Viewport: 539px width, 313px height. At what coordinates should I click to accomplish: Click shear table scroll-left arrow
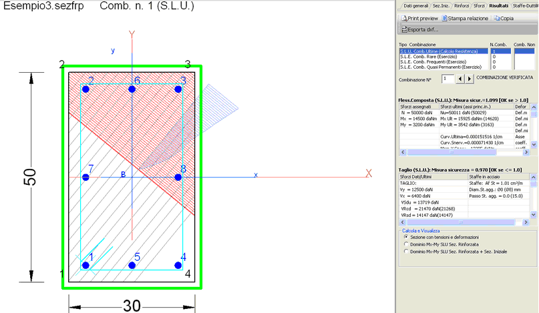pyautogui.click(x=403, y=222)
